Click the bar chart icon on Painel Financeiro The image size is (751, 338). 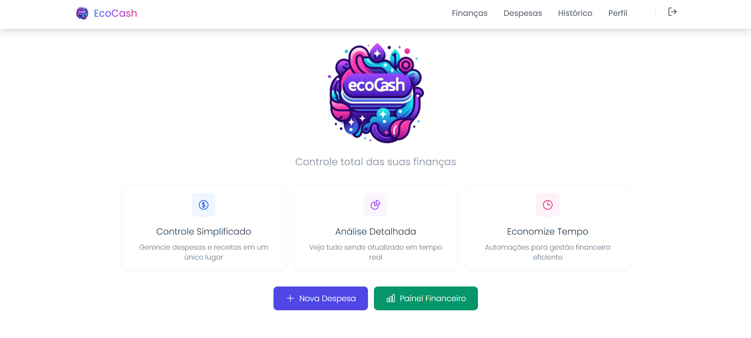[x=391, y=298]
